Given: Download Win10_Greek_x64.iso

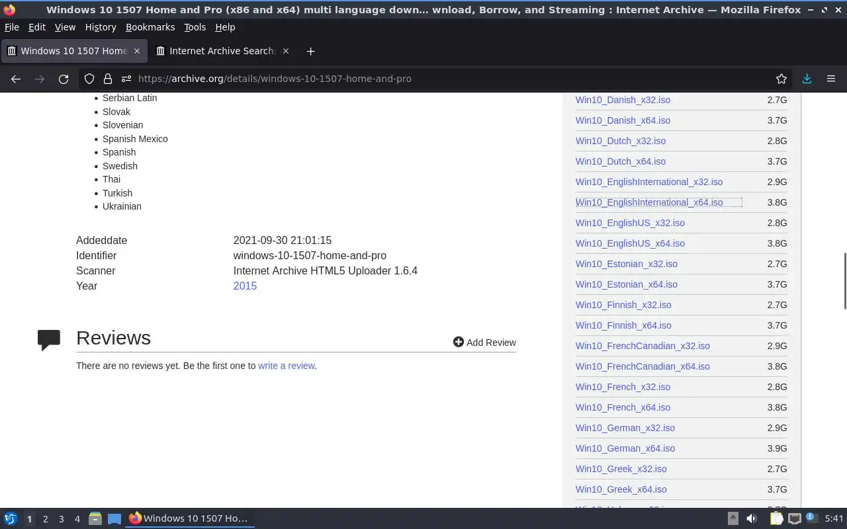Looking at the screenshot, I should [621, 489].
